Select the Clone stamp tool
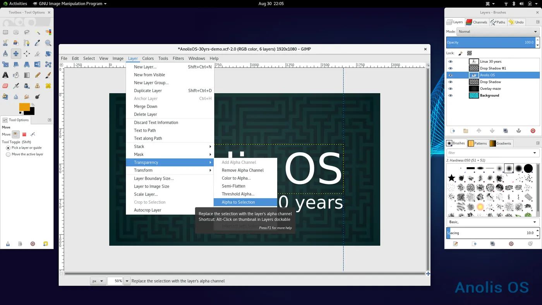 pyautogui.click(x=38, y=86)
